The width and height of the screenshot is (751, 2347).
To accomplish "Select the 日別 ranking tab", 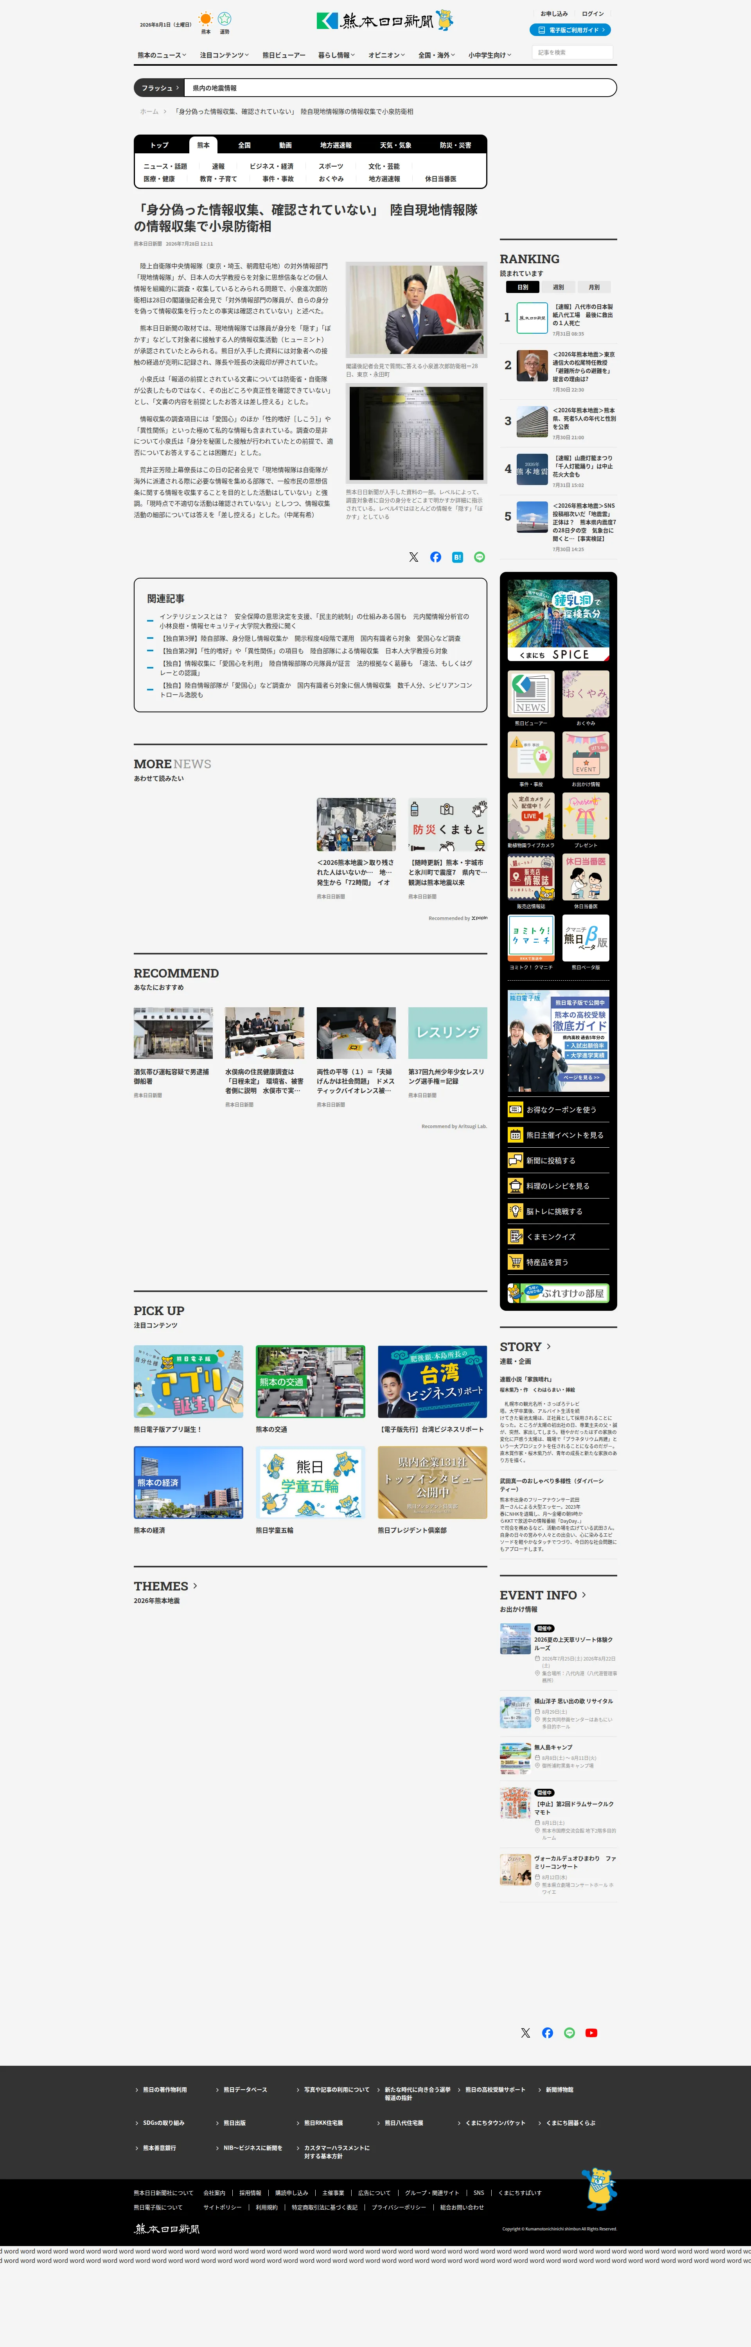I will (x=522, y=287).
